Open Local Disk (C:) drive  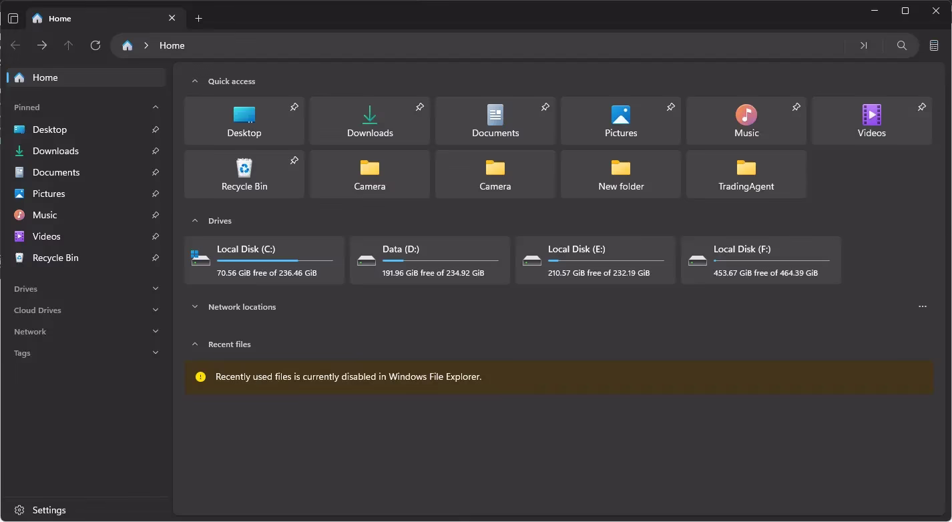(264, 260)
